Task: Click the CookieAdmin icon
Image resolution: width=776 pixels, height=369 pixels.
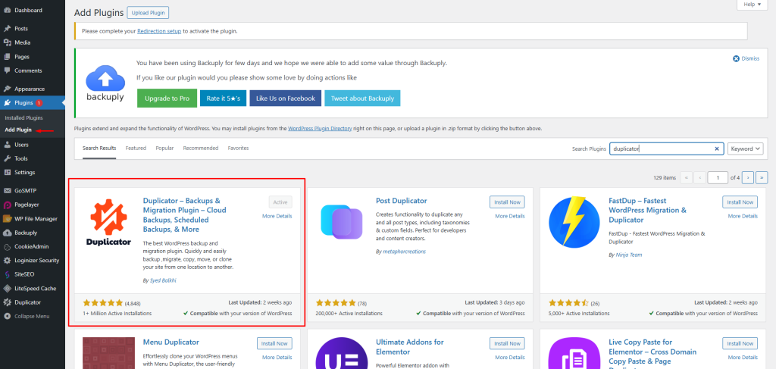Action: point(7,246)
